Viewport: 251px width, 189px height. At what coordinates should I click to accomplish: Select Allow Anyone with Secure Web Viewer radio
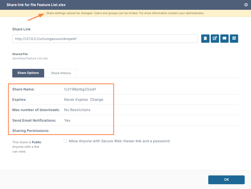pos(65,141)
